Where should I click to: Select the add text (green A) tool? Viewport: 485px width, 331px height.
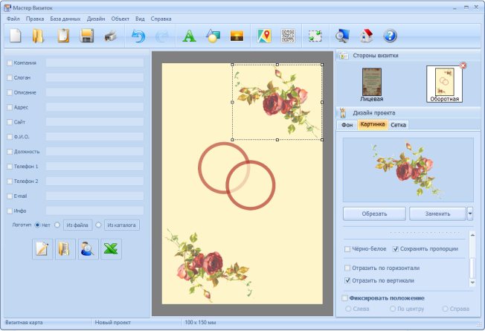[189, 35]
